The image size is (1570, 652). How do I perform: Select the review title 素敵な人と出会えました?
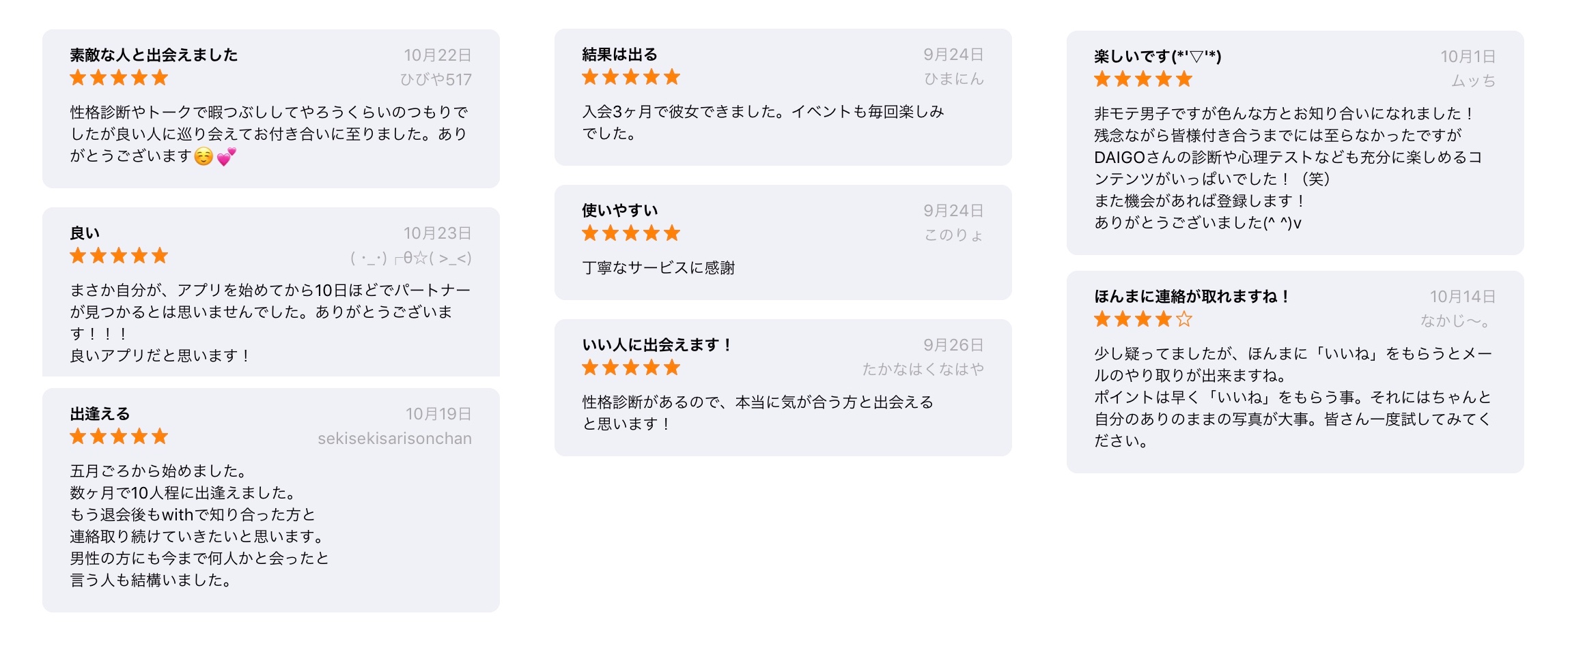click(x=154, y=55)
